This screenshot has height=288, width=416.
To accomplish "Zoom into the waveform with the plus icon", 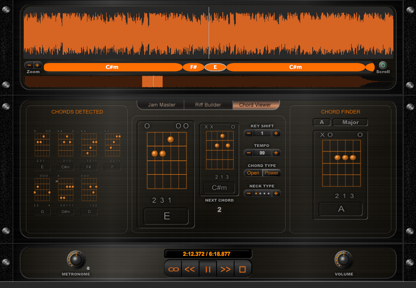I will [38, 65].
